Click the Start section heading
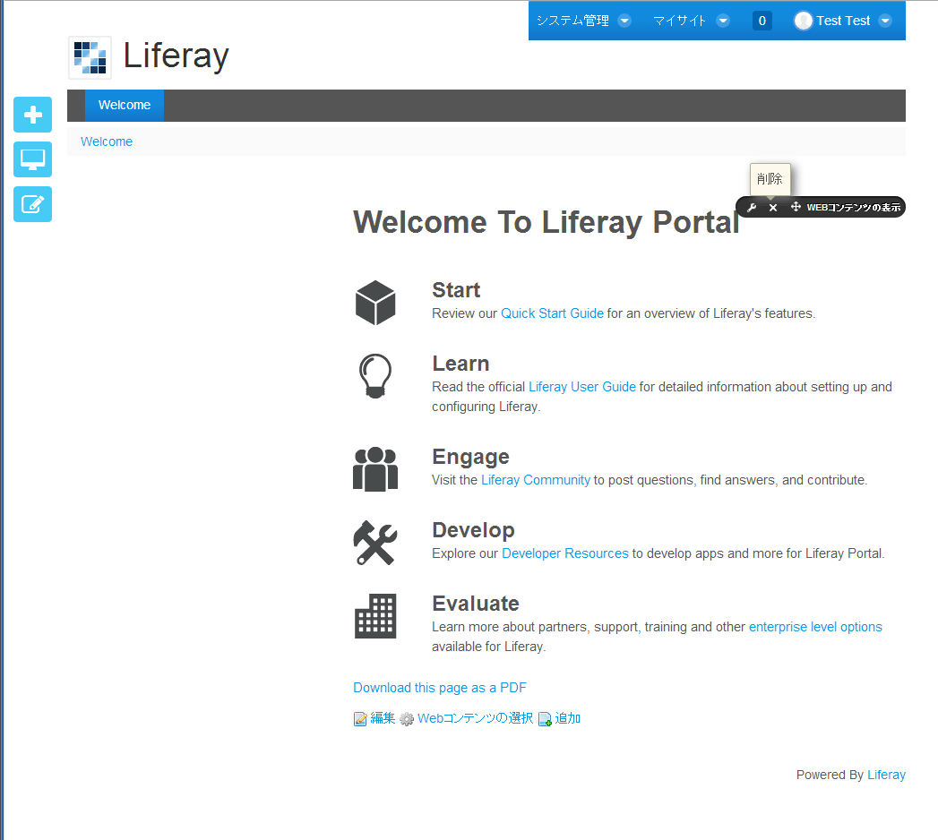Viewport: 938px width, 840px height. click(456, 290)
